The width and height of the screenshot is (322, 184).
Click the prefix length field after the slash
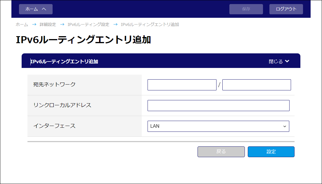click(x=257, y=85)
